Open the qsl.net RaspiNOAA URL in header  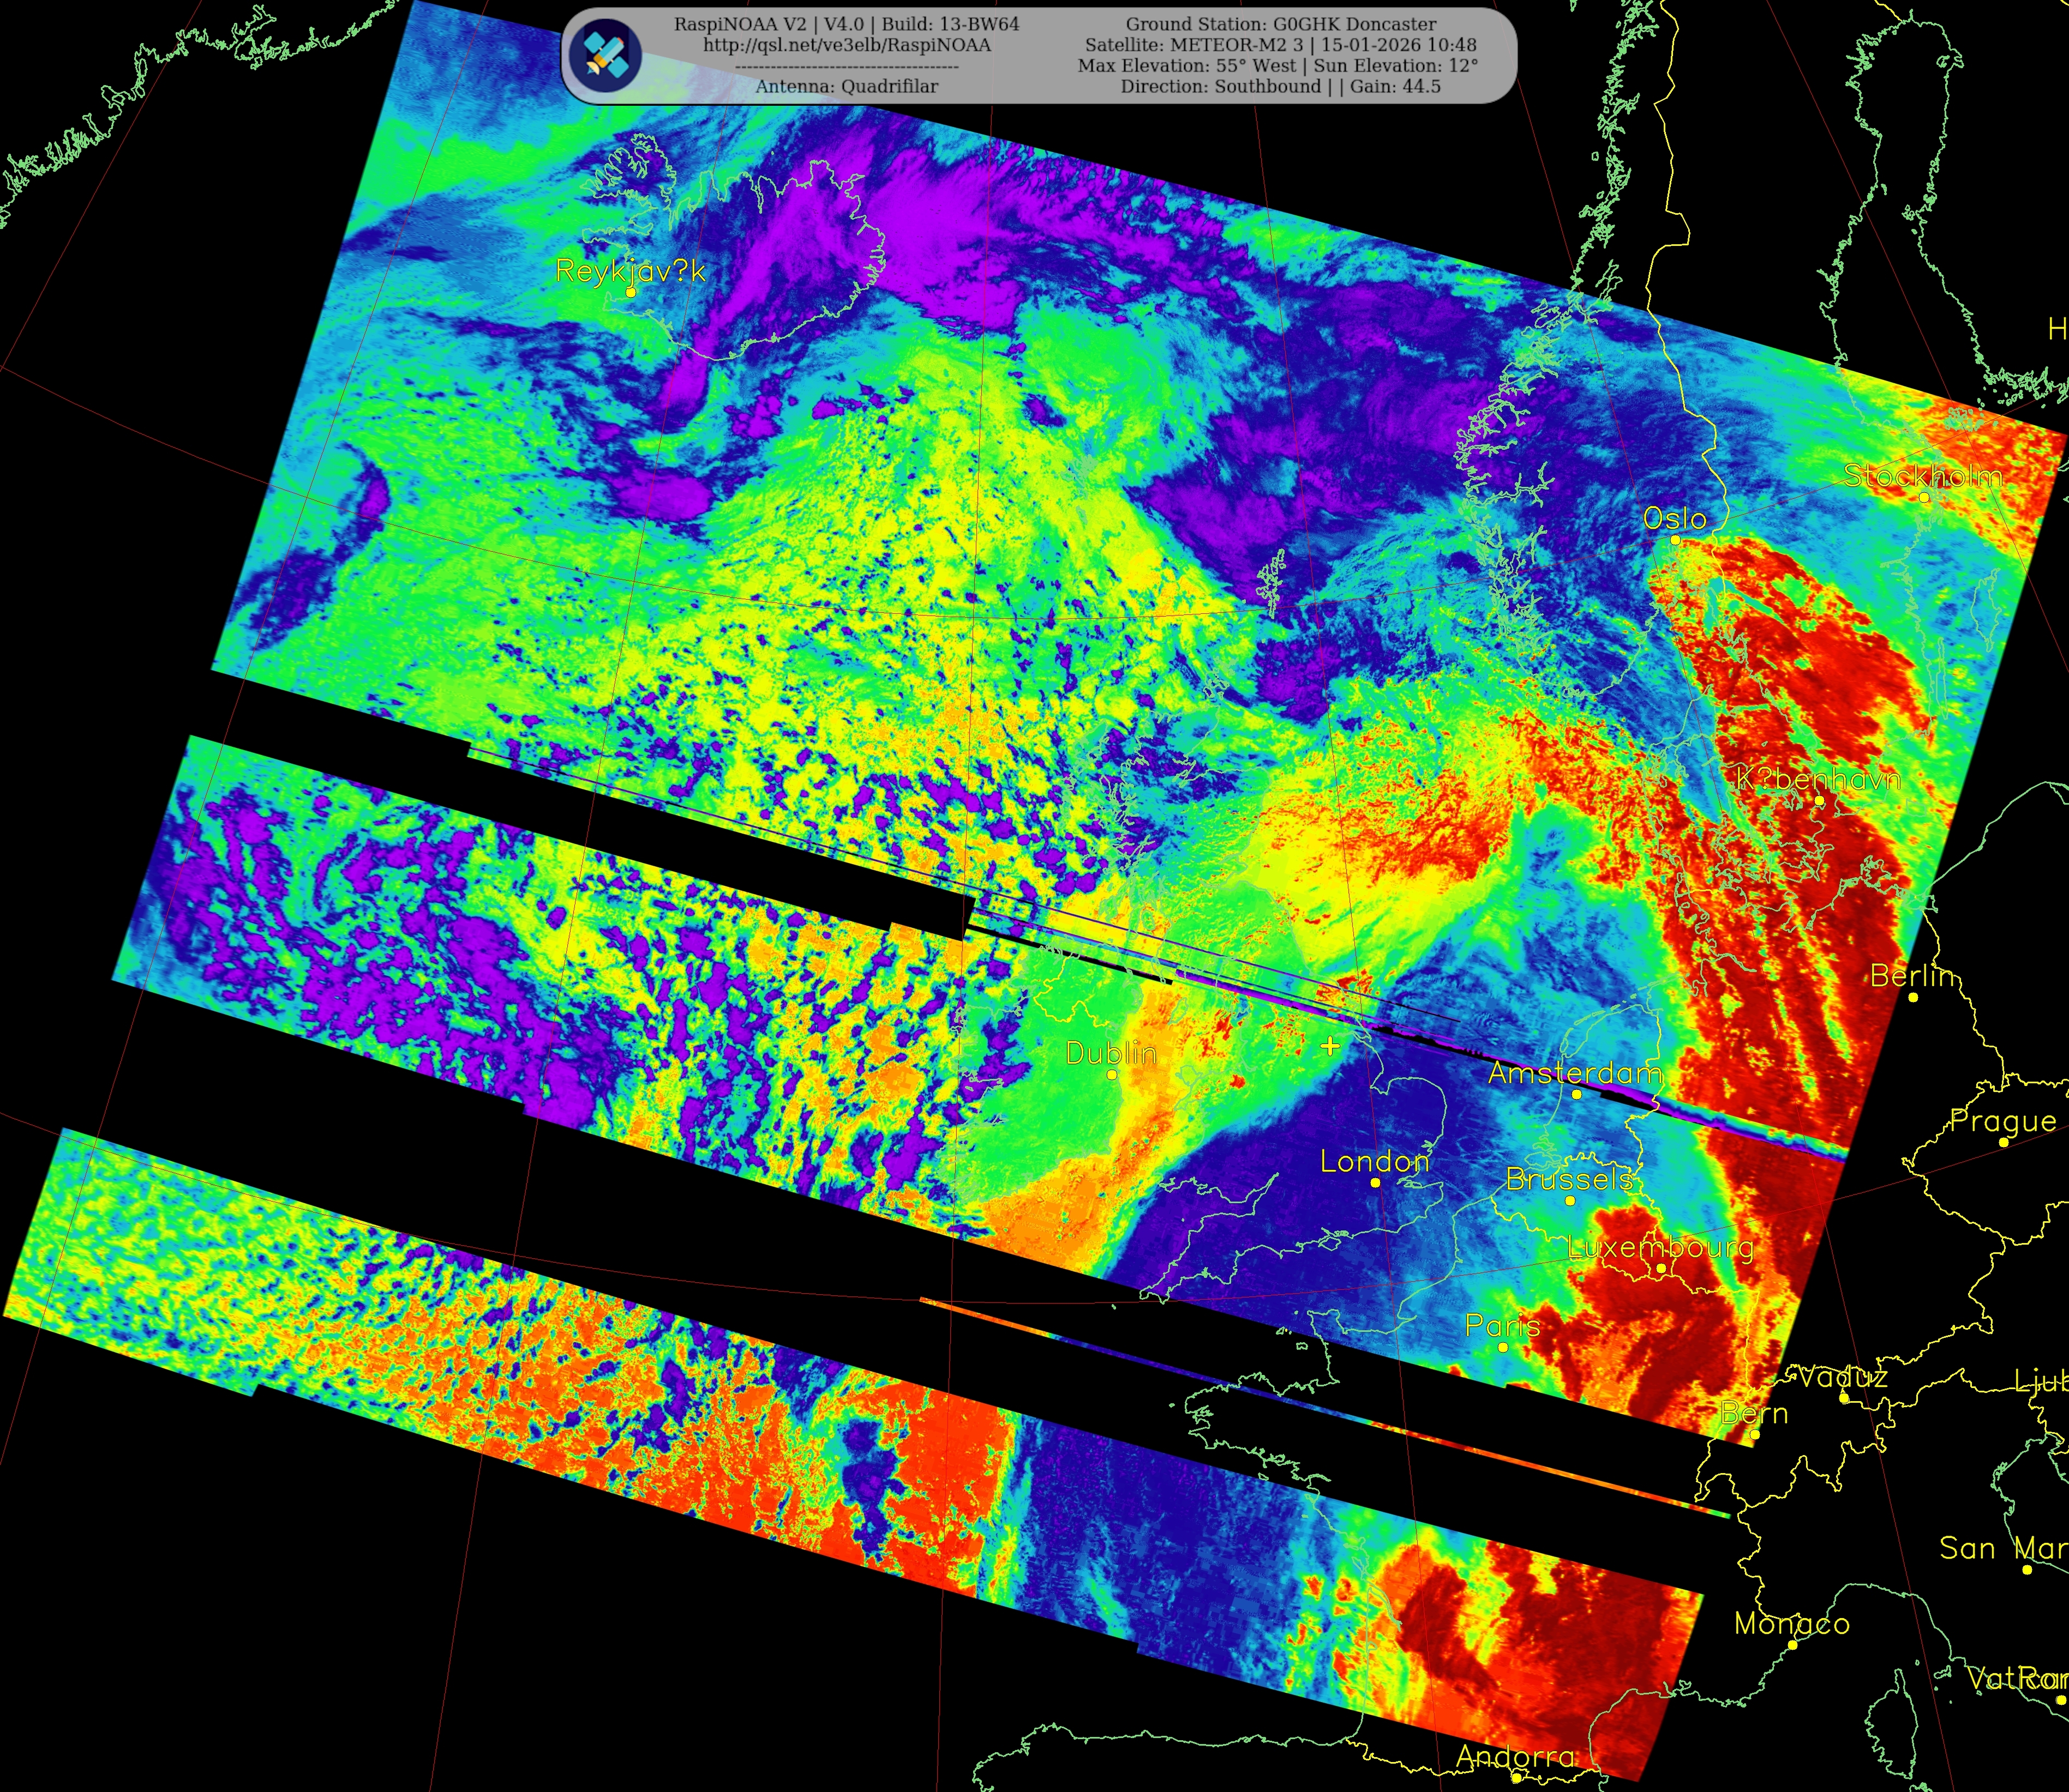coord(847,45)
